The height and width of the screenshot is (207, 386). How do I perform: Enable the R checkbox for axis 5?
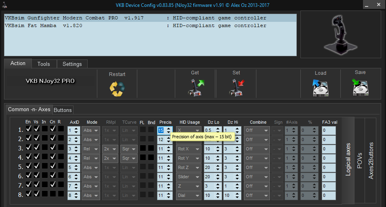point(61,166)
